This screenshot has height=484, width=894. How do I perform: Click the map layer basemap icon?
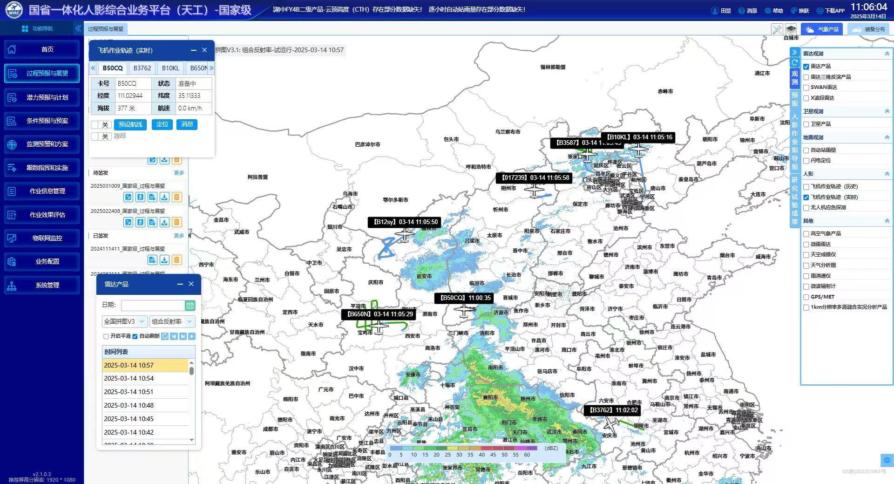click(791, 29)
